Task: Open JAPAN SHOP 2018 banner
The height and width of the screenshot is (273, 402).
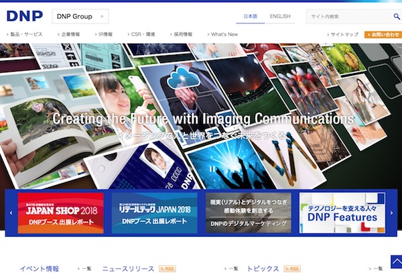Action: 61,213
